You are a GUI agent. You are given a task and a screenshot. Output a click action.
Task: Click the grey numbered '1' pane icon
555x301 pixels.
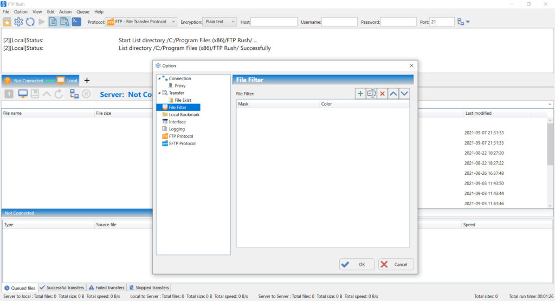click(9, 94)
